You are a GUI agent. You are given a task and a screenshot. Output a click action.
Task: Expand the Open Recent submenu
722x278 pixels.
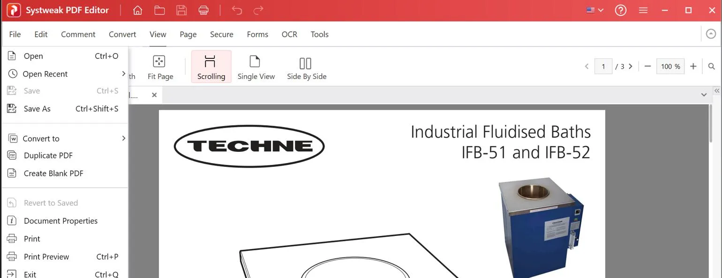[x=65, y=74]
